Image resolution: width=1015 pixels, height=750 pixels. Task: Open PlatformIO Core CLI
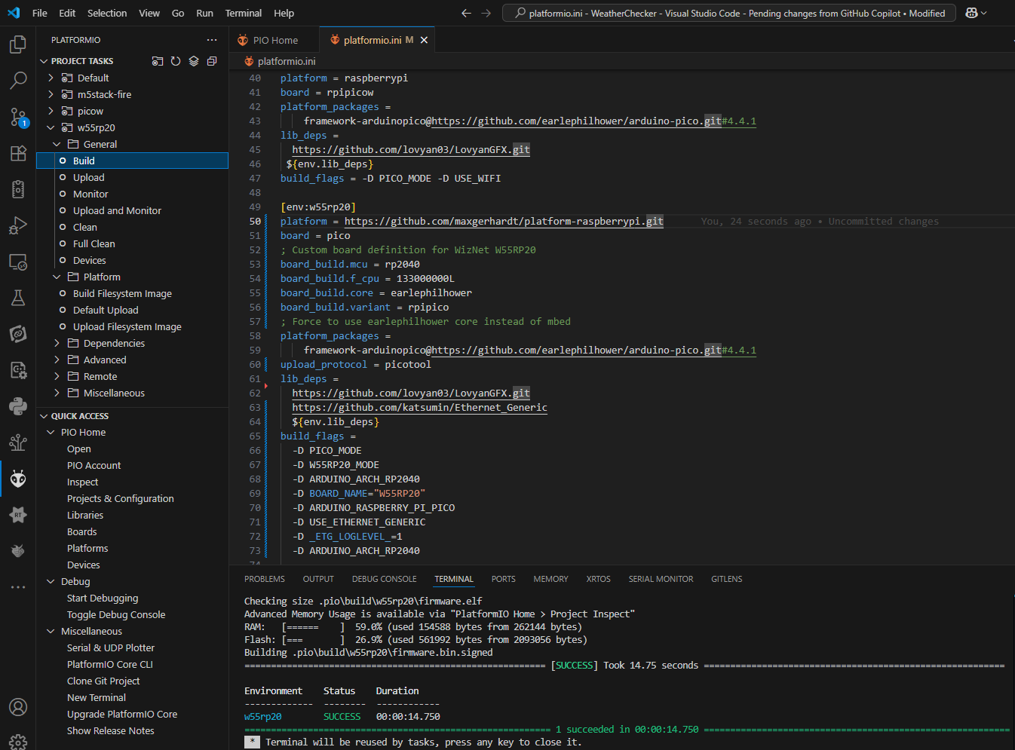pos(109,664)
